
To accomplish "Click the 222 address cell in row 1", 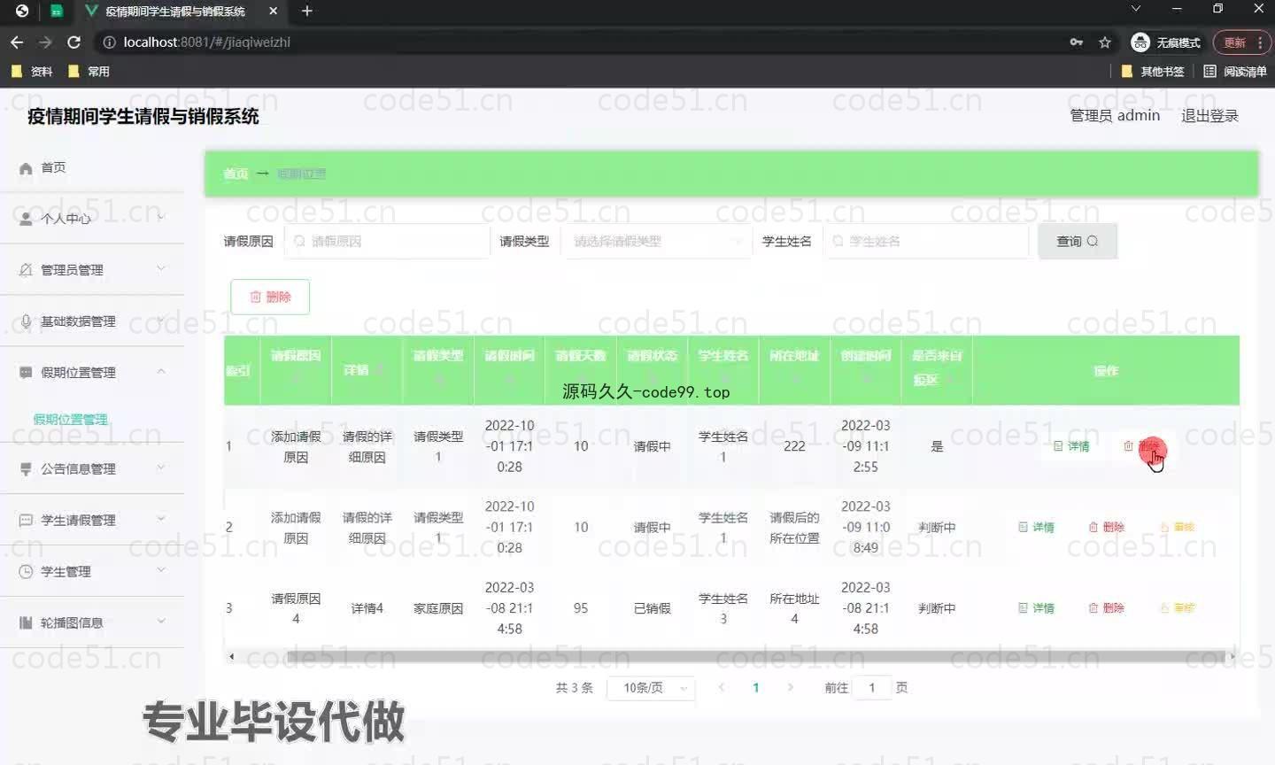I will [x=794, y=446].
